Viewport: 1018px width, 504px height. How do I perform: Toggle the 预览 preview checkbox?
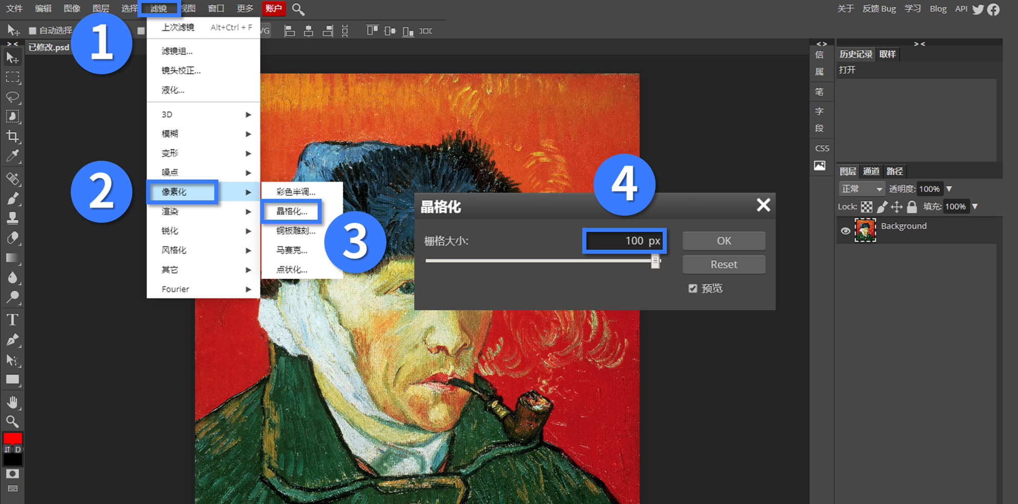point(693,288)
